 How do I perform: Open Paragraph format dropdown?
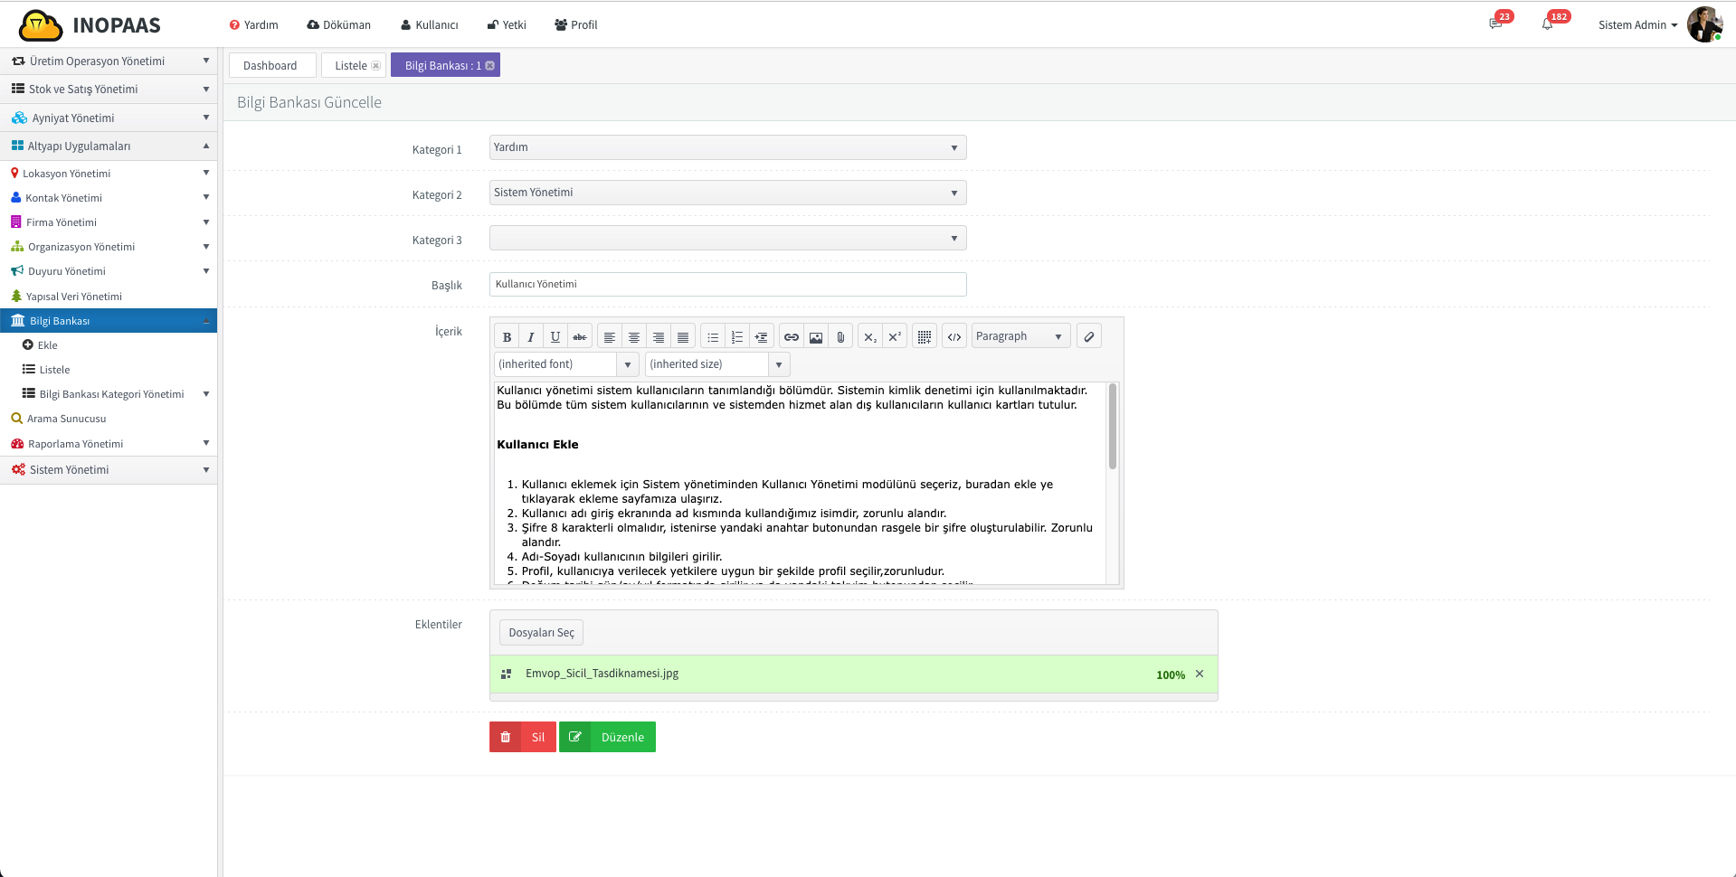click(1020, 336)
